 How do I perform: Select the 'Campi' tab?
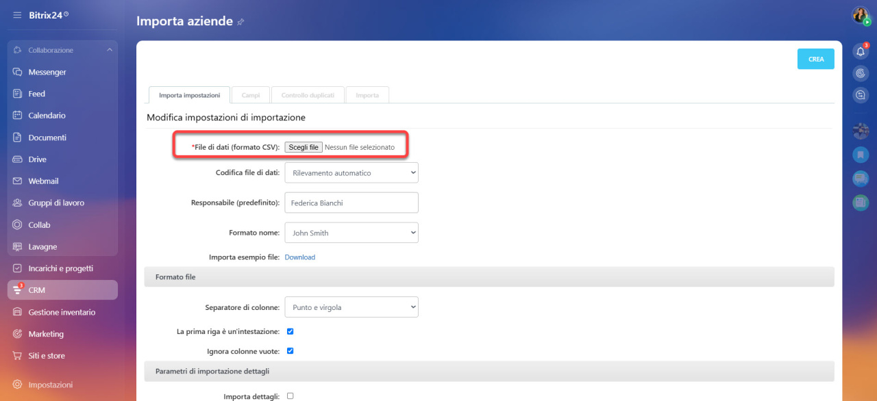(x=251, y=95)
